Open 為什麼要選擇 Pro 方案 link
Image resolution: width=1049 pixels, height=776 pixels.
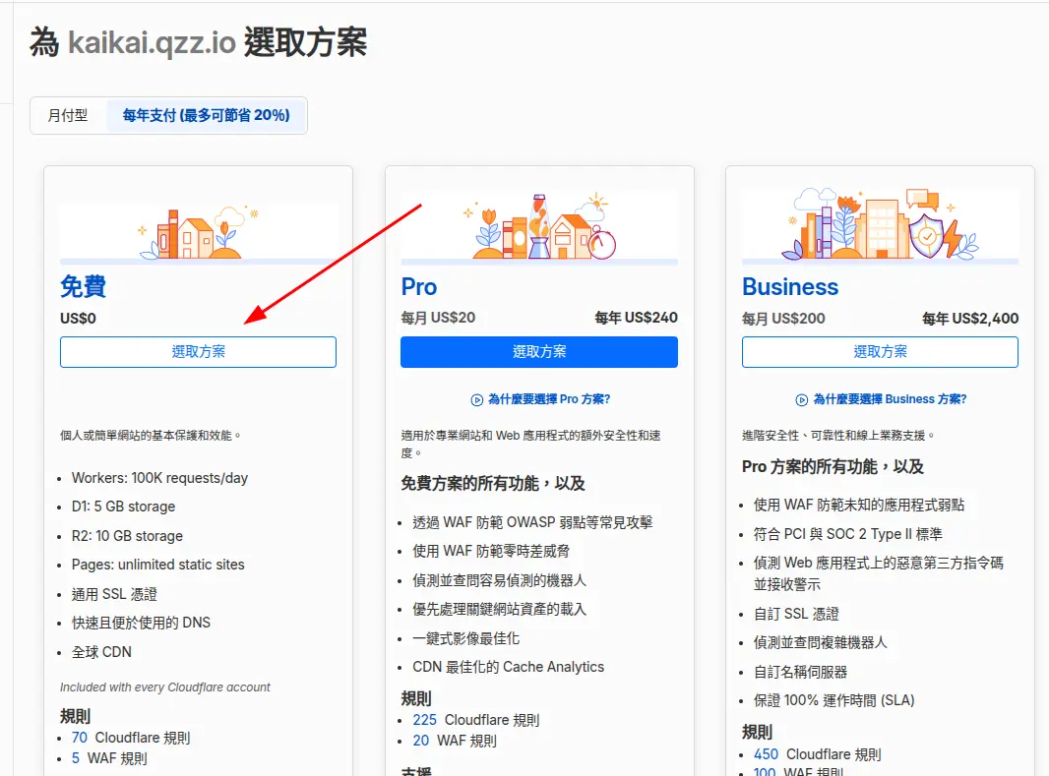click(x=548, y=399)
